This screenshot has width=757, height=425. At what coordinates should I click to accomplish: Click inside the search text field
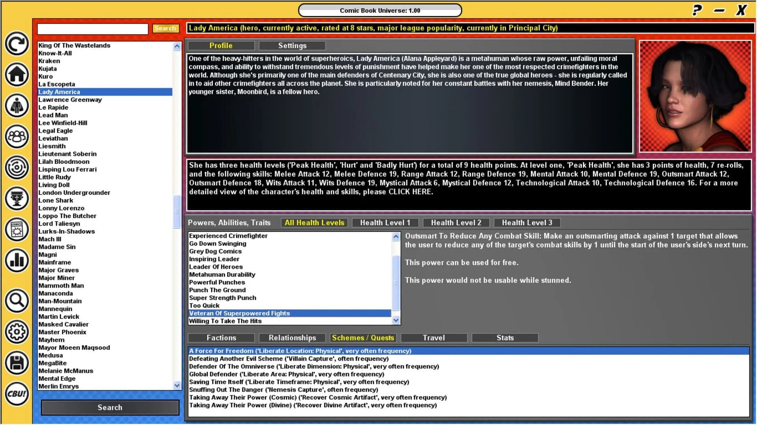92,29
